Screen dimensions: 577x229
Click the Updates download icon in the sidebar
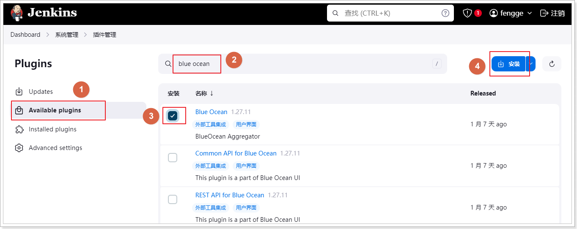pos(19,92)
